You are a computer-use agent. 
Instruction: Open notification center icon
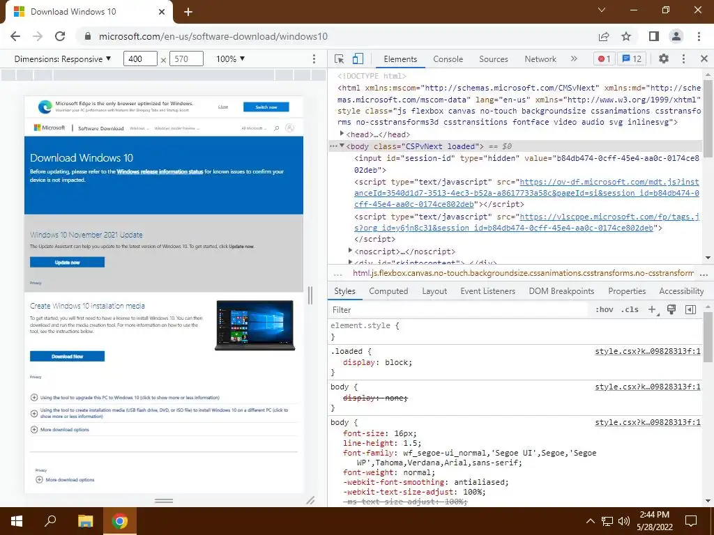point(691,521)
